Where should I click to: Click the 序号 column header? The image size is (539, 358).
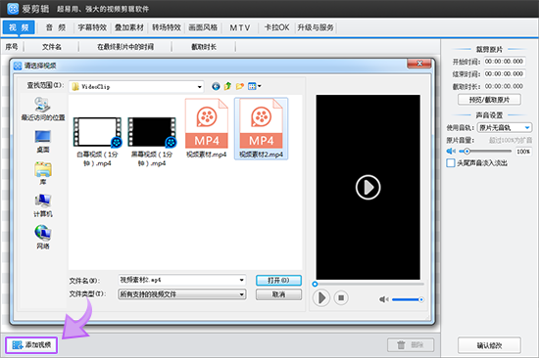coord(12,47)
